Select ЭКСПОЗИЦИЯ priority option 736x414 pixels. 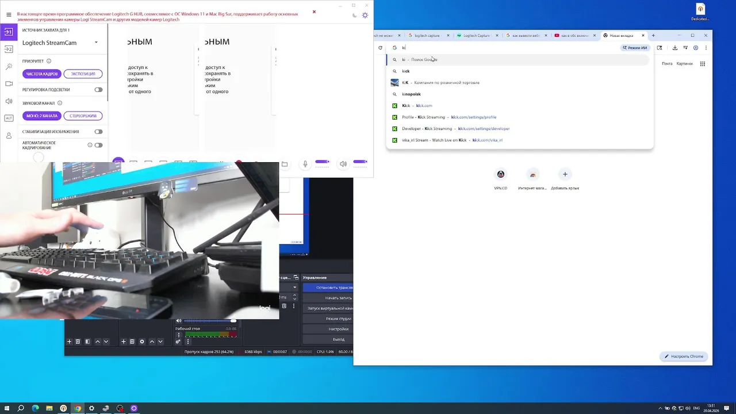click(83, 74)
